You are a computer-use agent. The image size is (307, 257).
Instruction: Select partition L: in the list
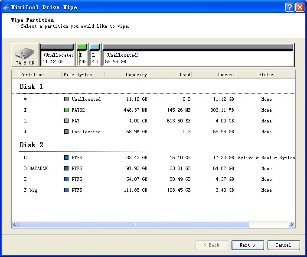153,121
